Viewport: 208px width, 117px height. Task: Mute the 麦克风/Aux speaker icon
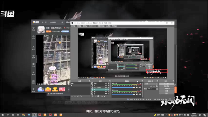pyautogui.click(x=137, y=94)
